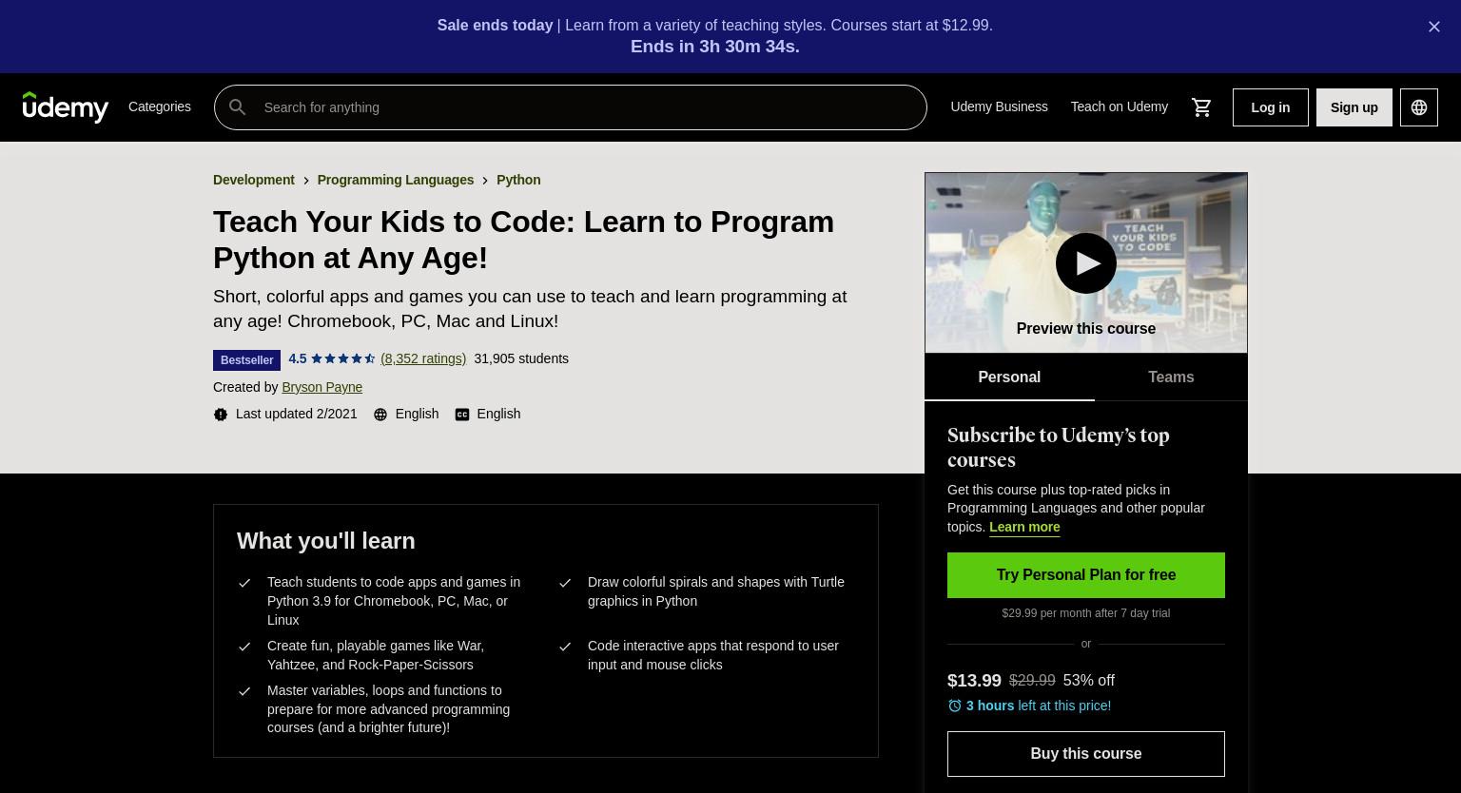This screenshot has height=793, width=1461.
Task: Click the 4.5 rating number
Action: (298, 358)
